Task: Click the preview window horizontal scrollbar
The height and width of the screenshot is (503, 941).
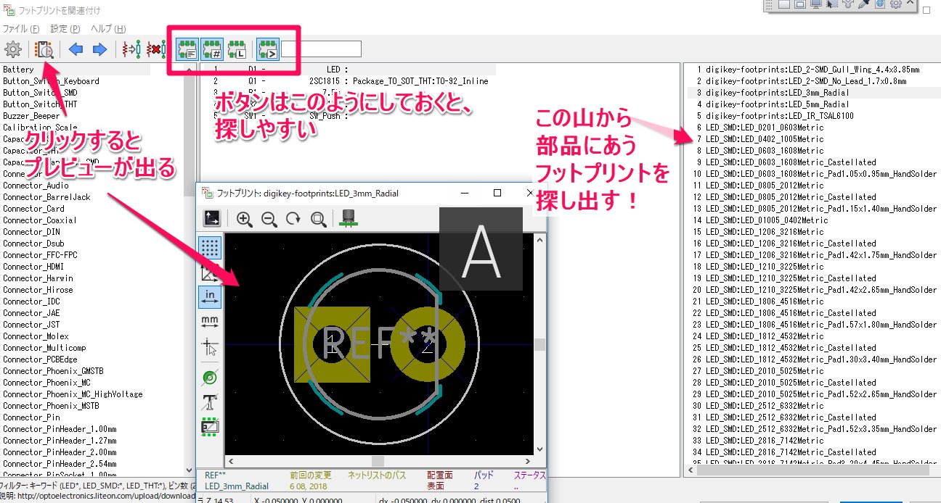Action: click(x=378, y=461)
